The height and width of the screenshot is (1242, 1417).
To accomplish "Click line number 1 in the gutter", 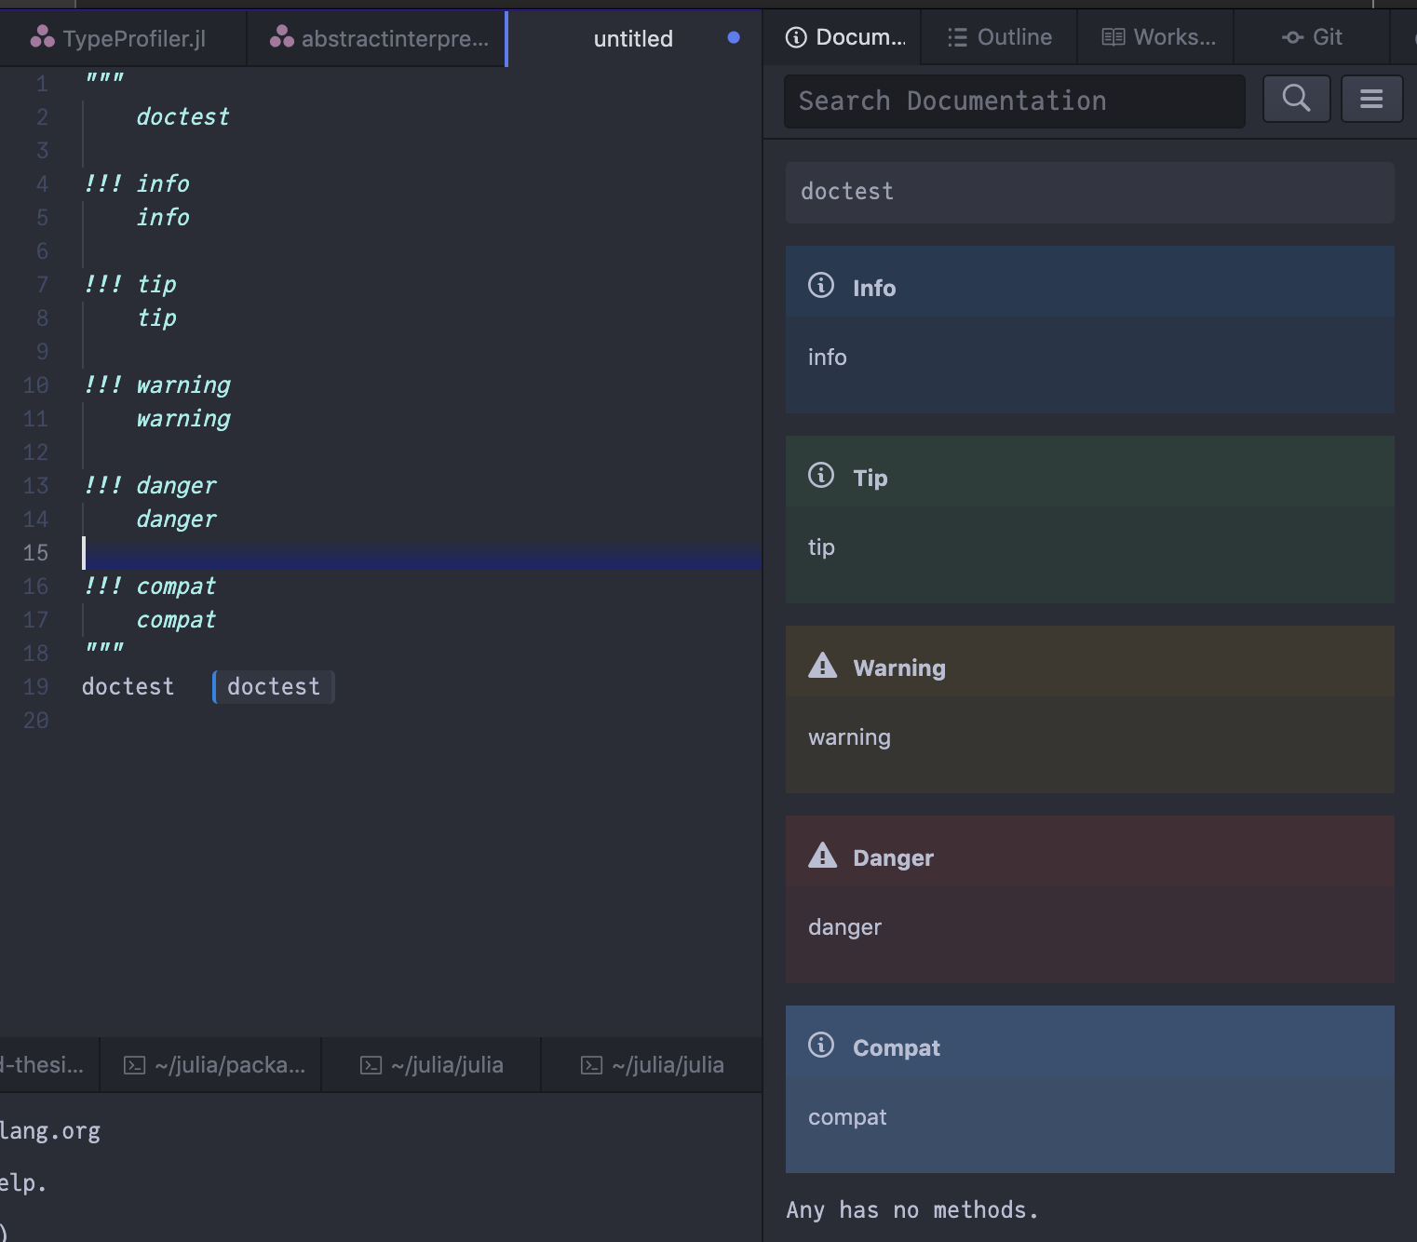I will [42, 84].
